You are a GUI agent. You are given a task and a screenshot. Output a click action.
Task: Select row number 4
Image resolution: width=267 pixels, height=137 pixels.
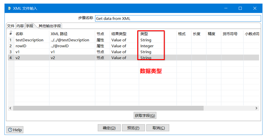[x=11, y=58]
